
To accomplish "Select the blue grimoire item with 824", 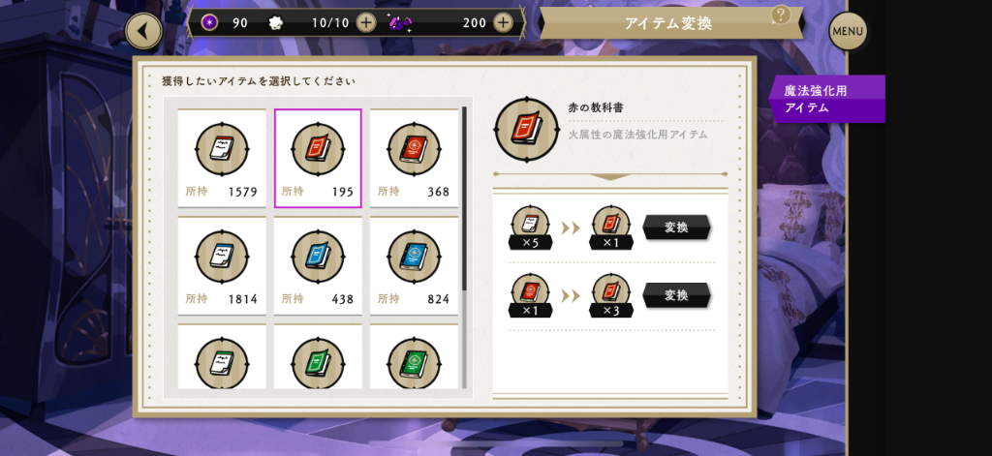I will click(x=414, y=265).
